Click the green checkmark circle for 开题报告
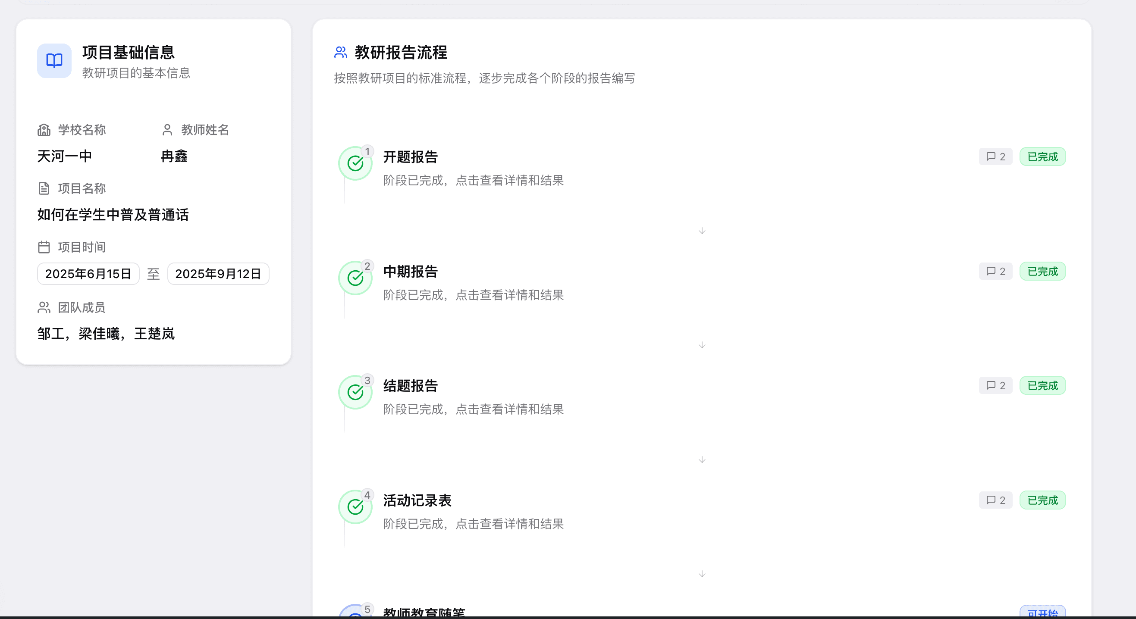Image resolution: width=1136 pixels, height=619 pixels. coord(355,163)
